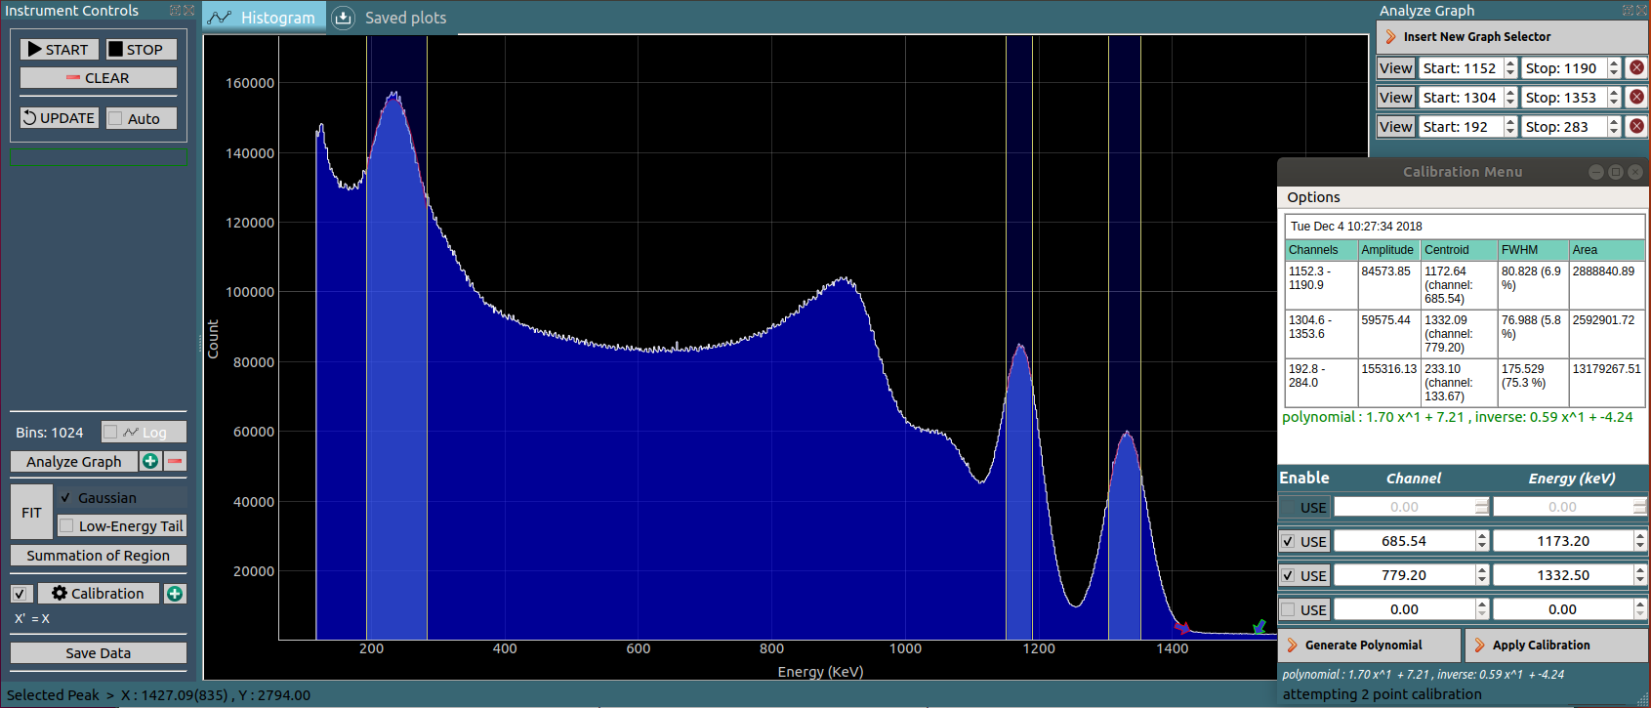
Task: Switch to the Histogram tab
Action: click(x=264, y=18)
